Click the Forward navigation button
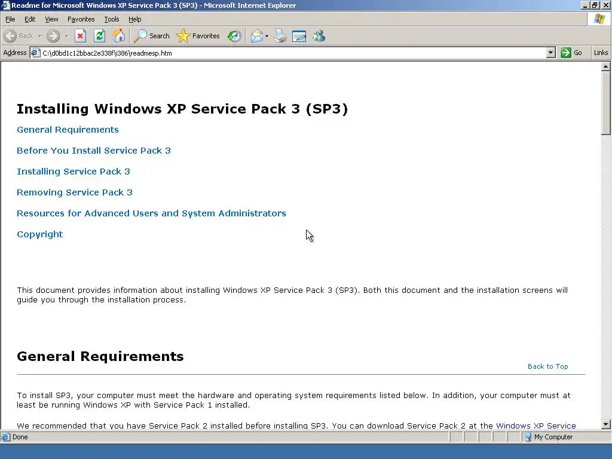The height and width of the screenshot is (459, 612). coord(53,36)
